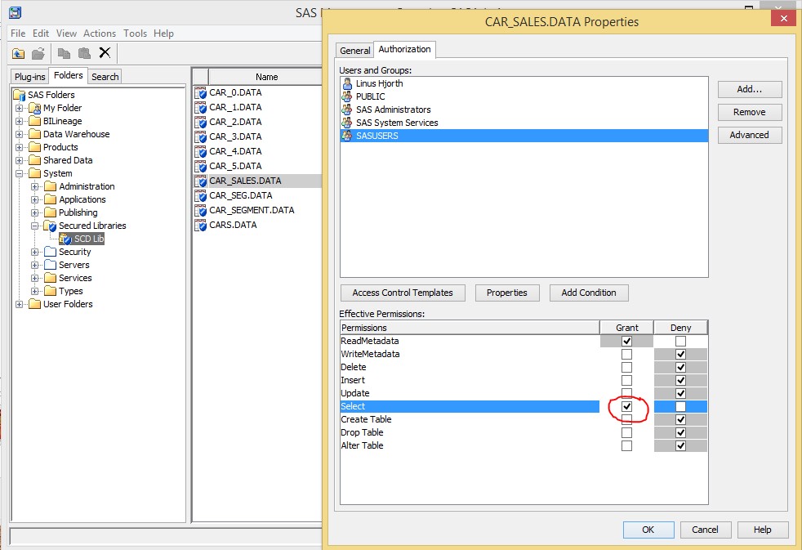Click the Access Control Templates button

click(x=403, y=293)
